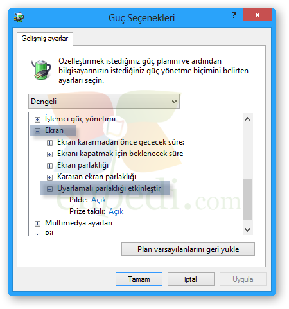Click Plan varsayılanlarını geri yükle button
Viewport: 289px width, 309px height.
[x=188, y=249]
